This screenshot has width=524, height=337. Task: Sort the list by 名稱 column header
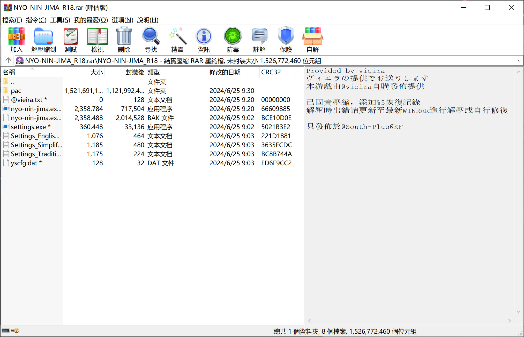coord(9,72)
